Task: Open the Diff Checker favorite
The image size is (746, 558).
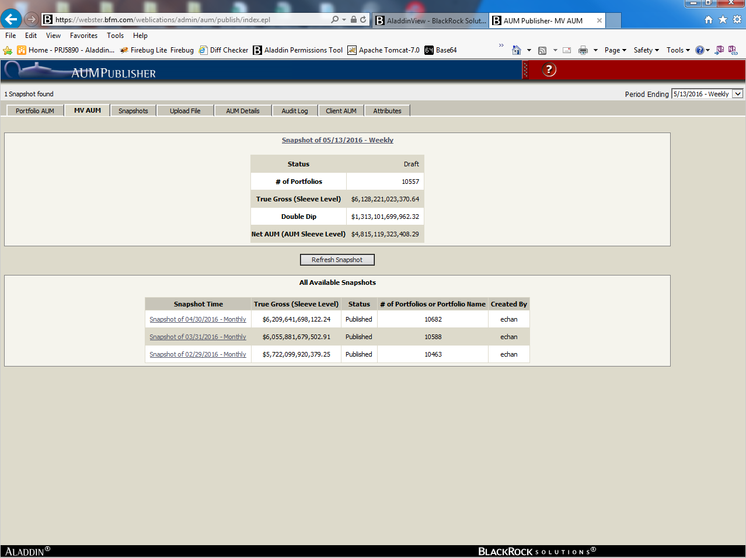Action: [x=224, y=50]
